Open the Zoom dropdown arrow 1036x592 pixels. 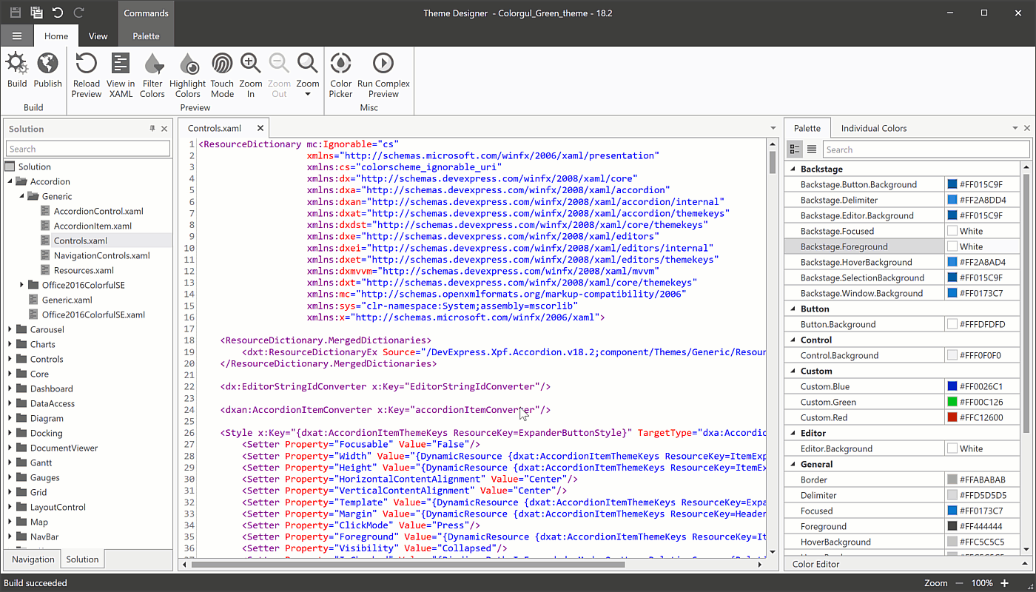(x=308, y=95)
